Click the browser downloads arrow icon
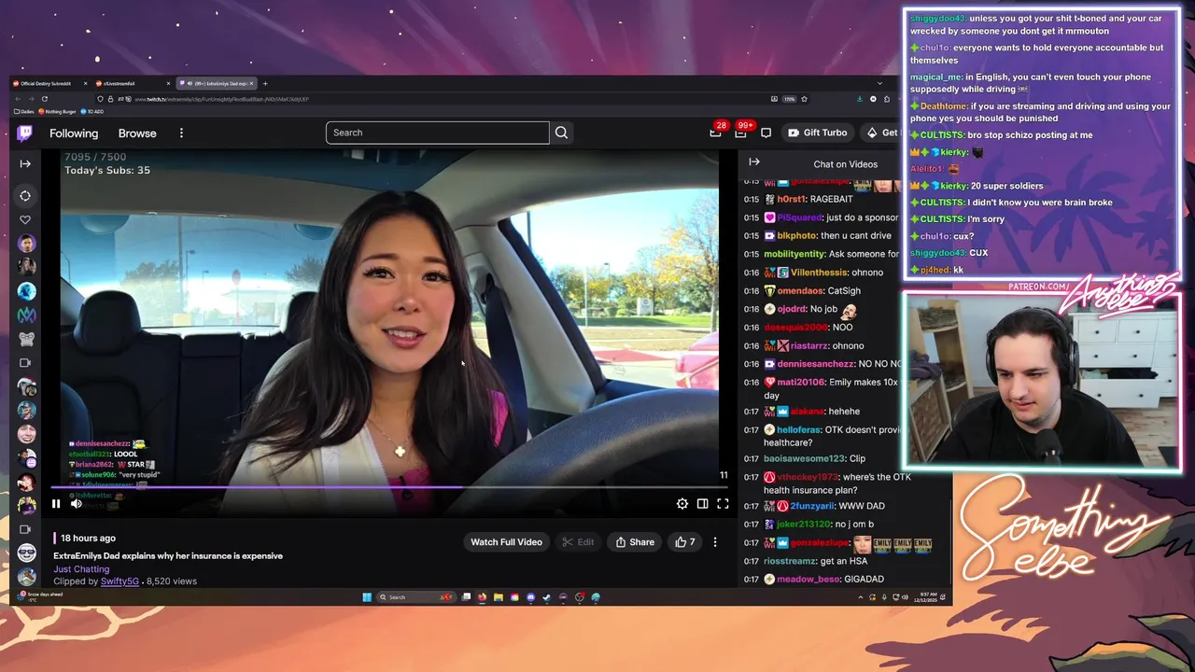 [859, 99]
